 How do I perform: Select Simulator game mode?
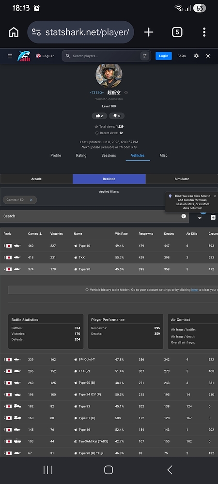(x=182, y=179)
